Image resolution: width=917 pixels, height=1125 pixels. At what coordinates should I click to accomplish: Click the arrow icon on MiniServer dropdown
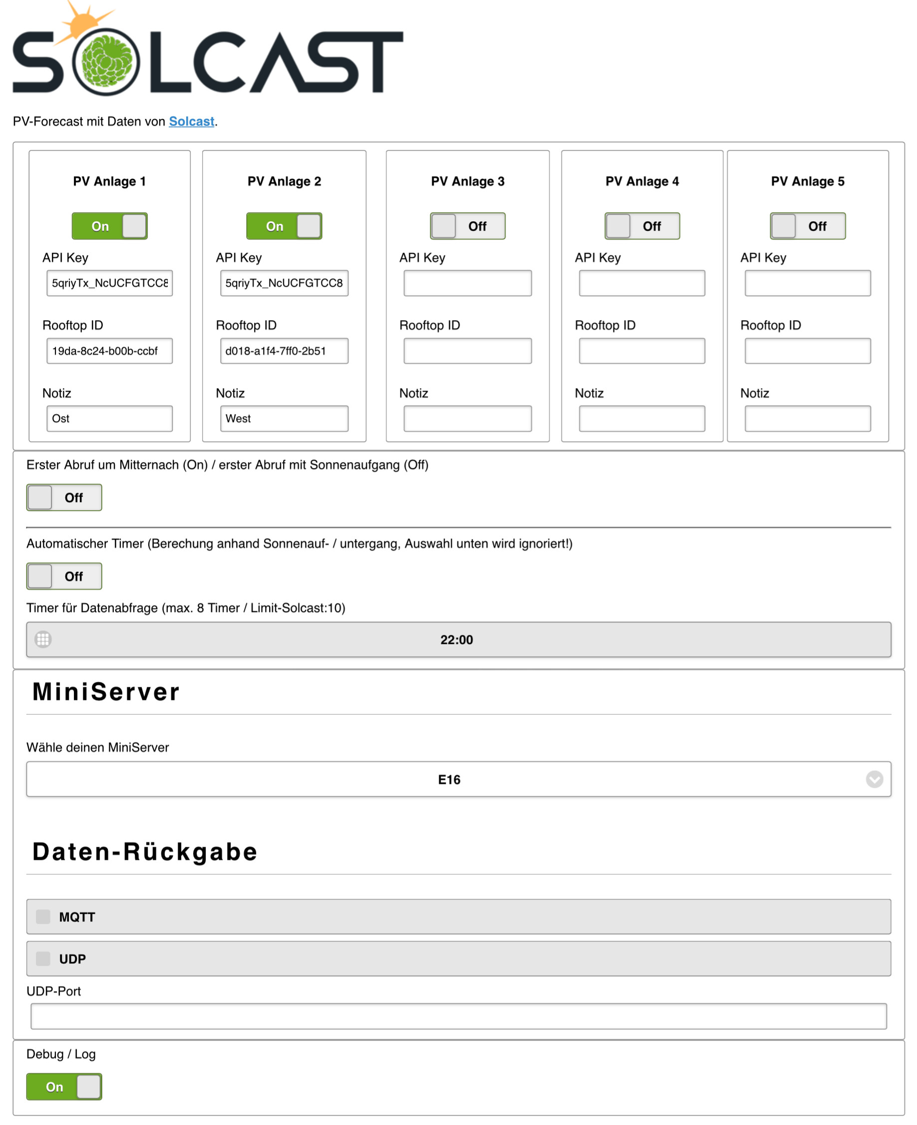click(x=874, y=779)
